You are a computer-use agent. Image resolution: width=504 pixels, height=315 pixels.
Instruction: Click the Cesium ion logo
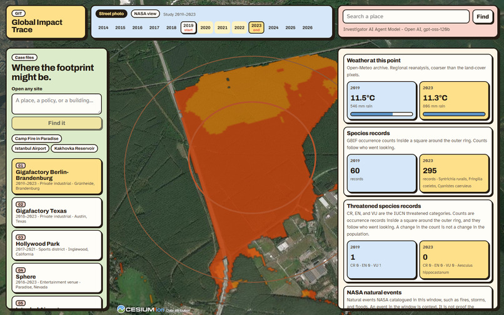click(x=141, y=309)
